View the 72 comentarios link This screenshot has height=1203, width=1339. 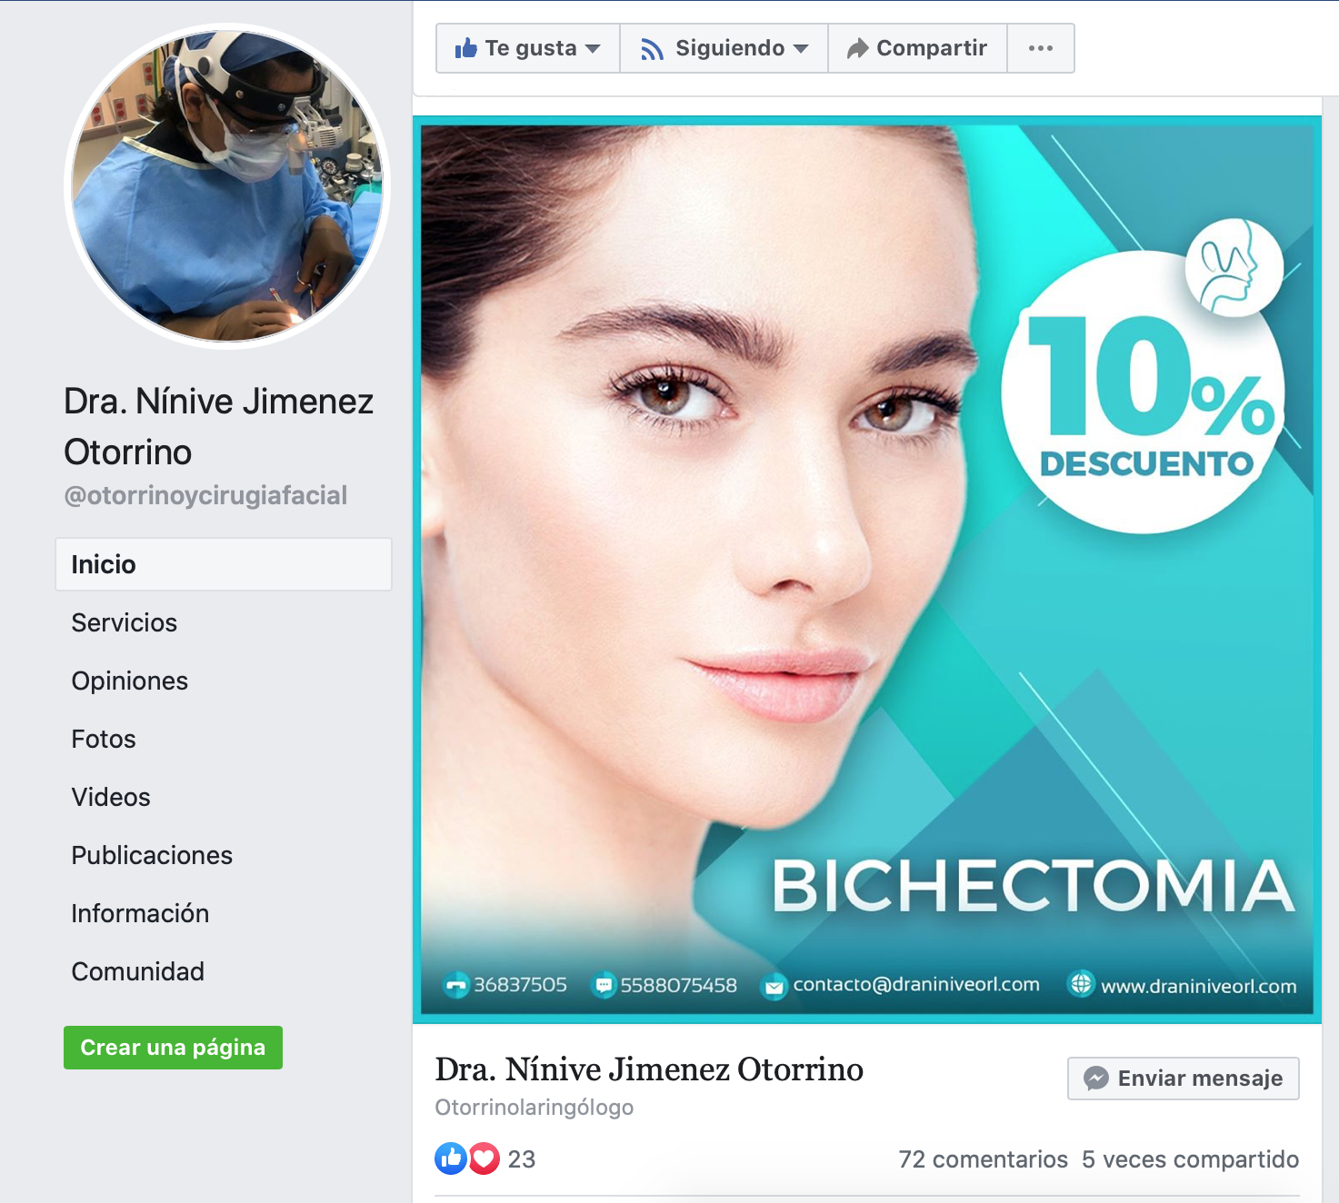[x=983, y=1159]
